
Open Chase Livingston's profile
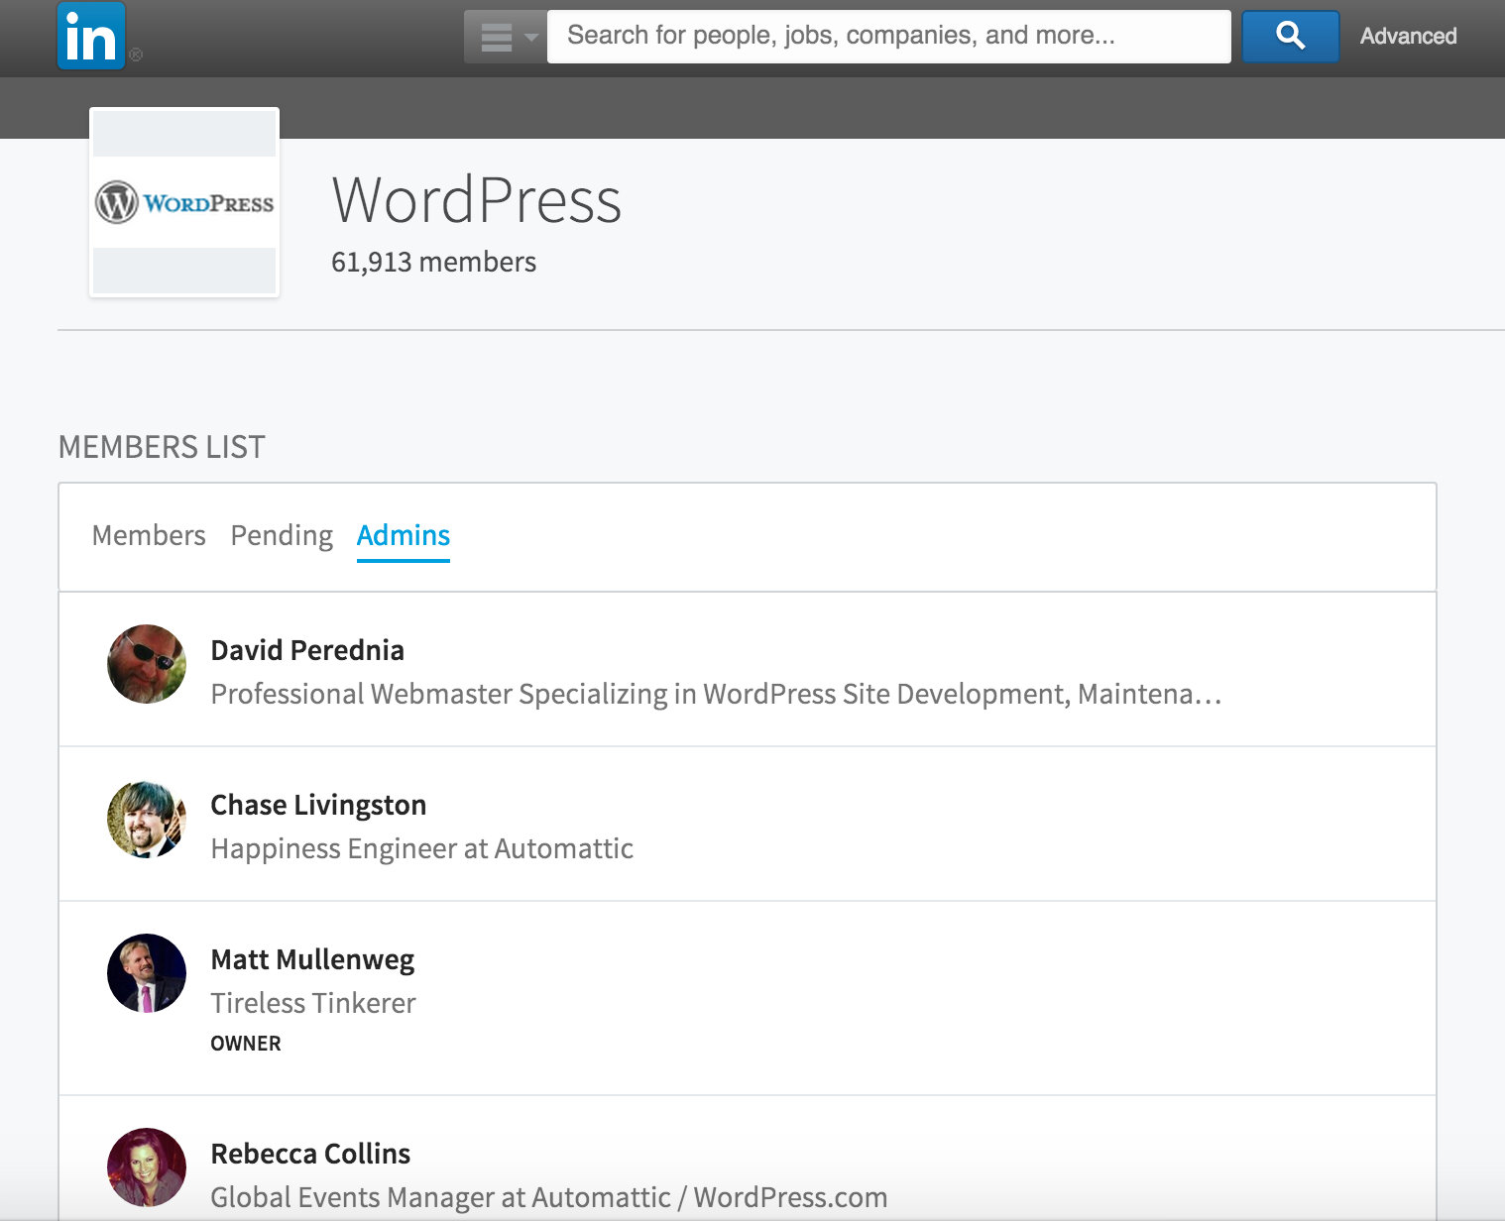coord(317,805)
